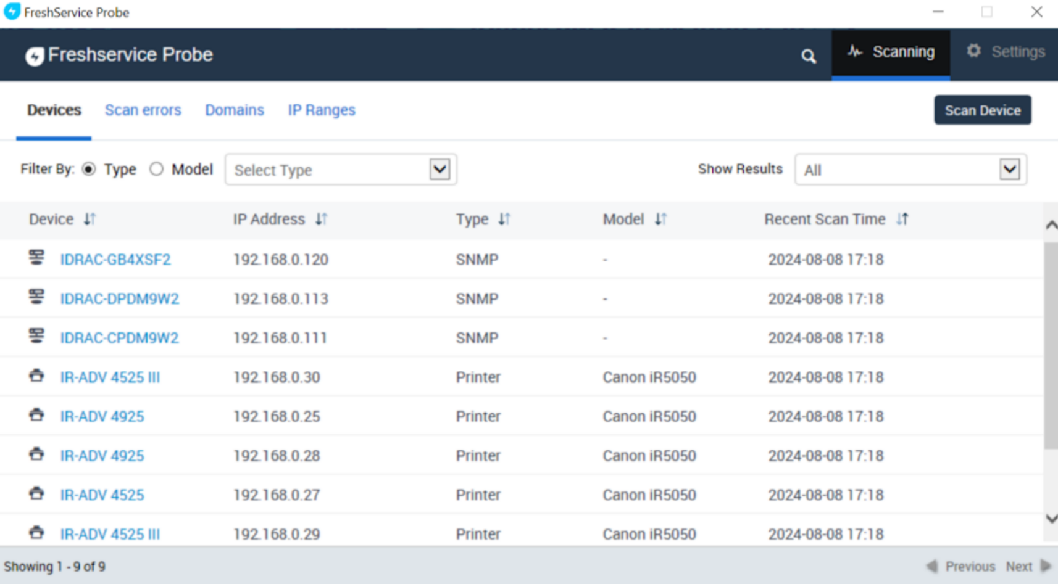Click the FreshService Probe title bar icon
1058x584 pixels.
[x=12, y=12]
